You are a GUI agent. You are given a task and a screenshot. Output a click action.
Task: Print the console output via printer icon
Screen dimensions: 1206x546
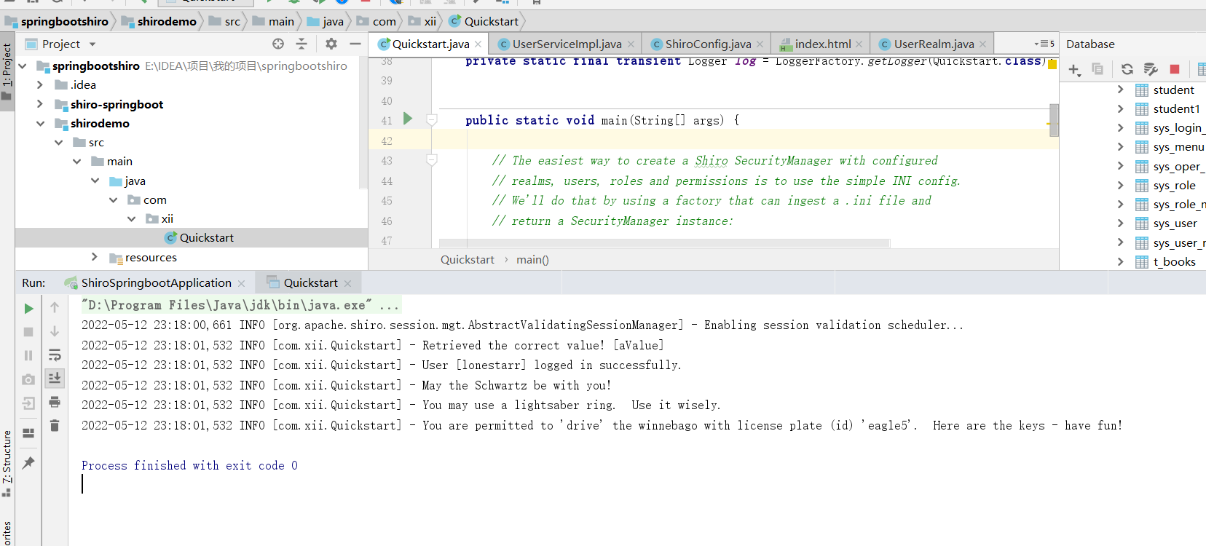[55, 402]
